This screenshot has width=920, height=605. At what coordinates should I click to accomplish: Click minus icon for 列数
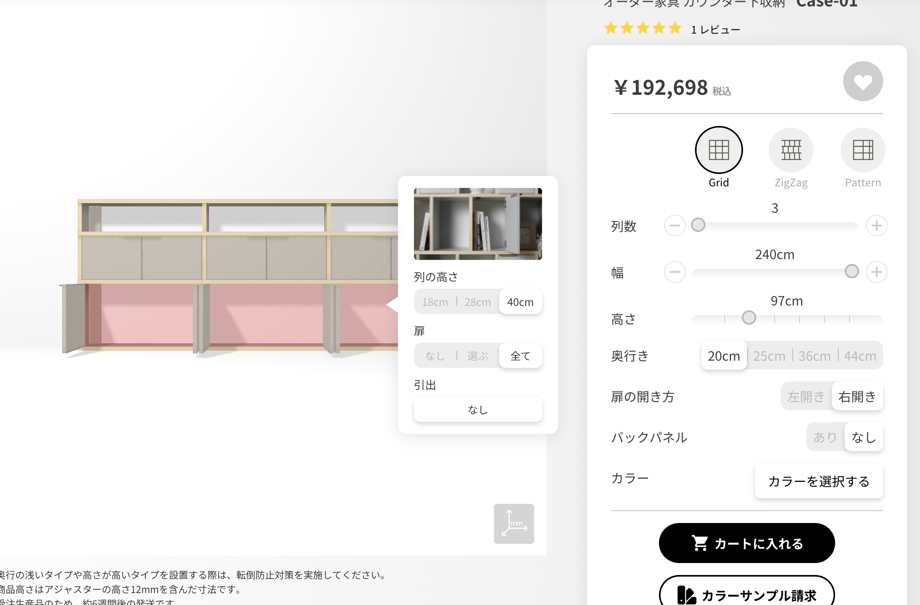click(675, 226)
